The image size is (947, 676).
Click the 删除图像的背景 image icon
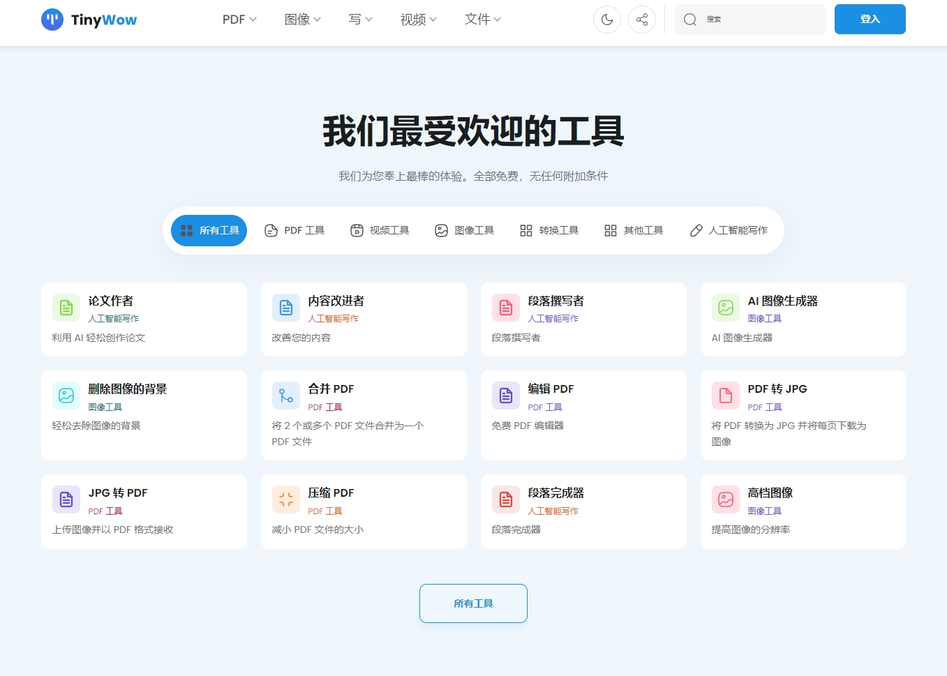pyautogui.click(x=66, y=396)
